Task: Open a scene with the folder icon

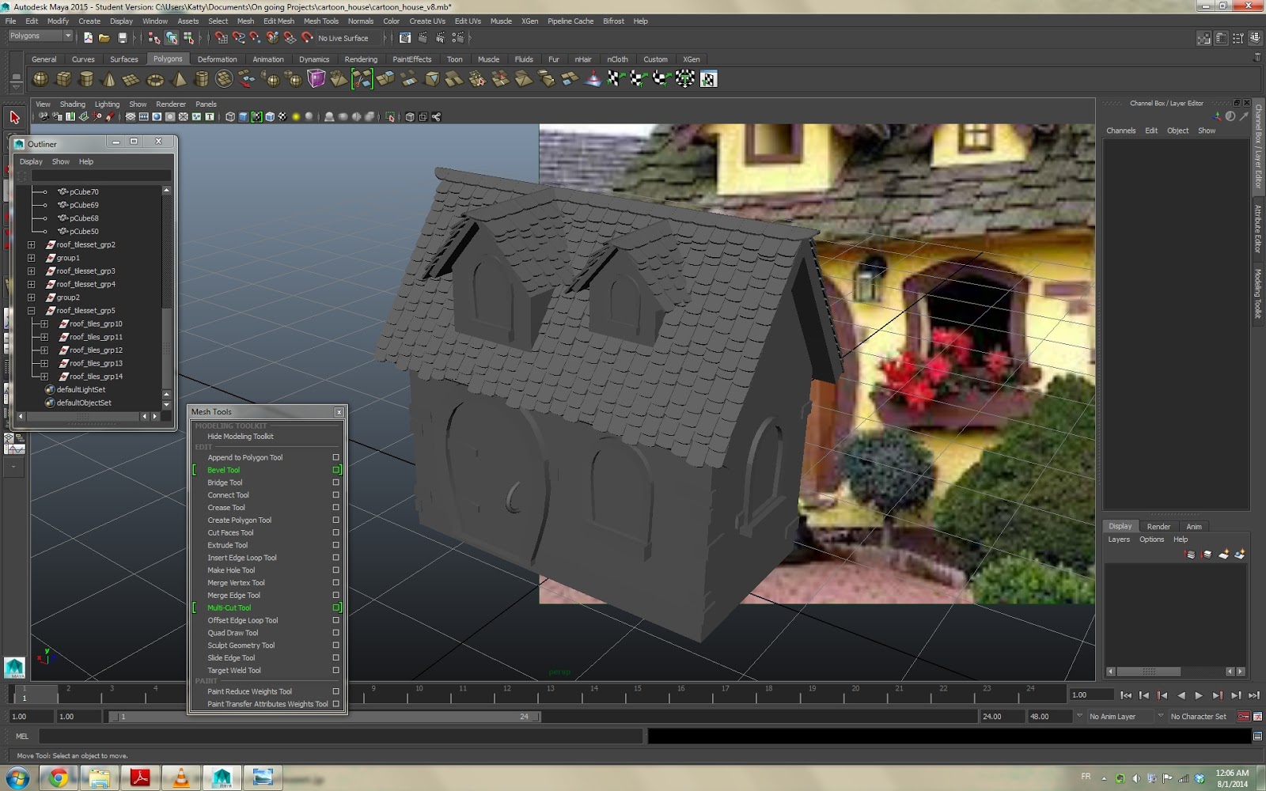Action: click(x=104, y=37)
